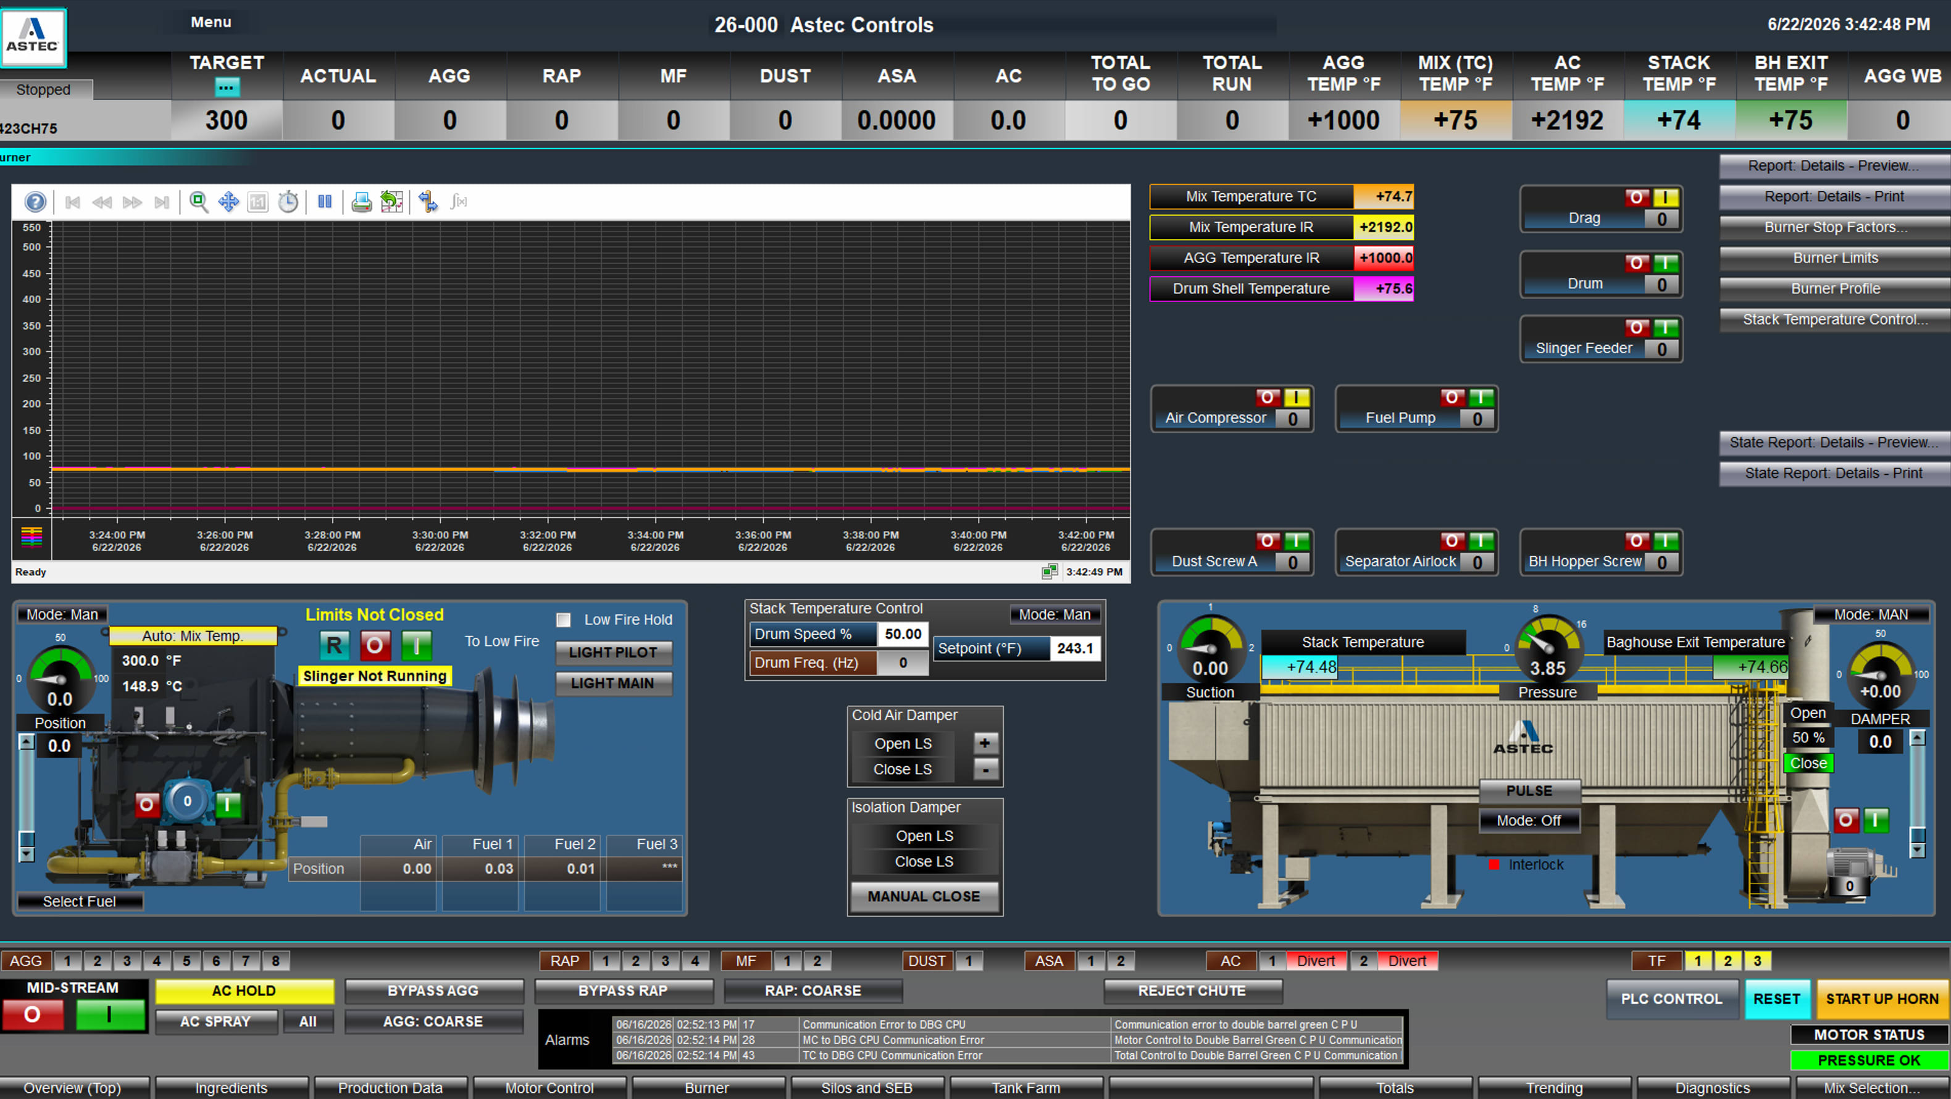Image resolution: width=1951 pixels, height=1099 pixels.
Task: Start the Fuel Pump with green I
Action: tap(1481, 398)
